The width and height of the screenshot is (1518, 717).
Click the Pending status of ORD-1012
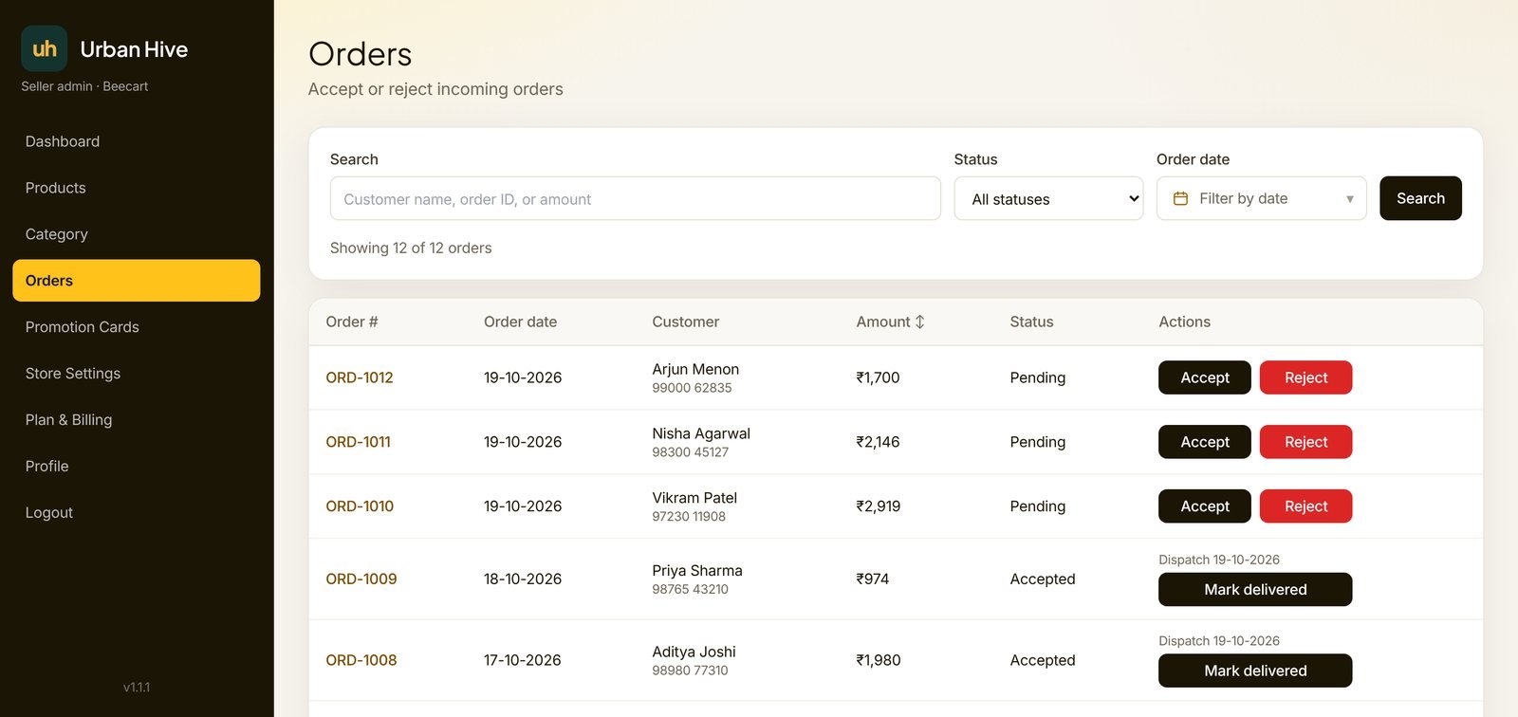[1038, 377]
